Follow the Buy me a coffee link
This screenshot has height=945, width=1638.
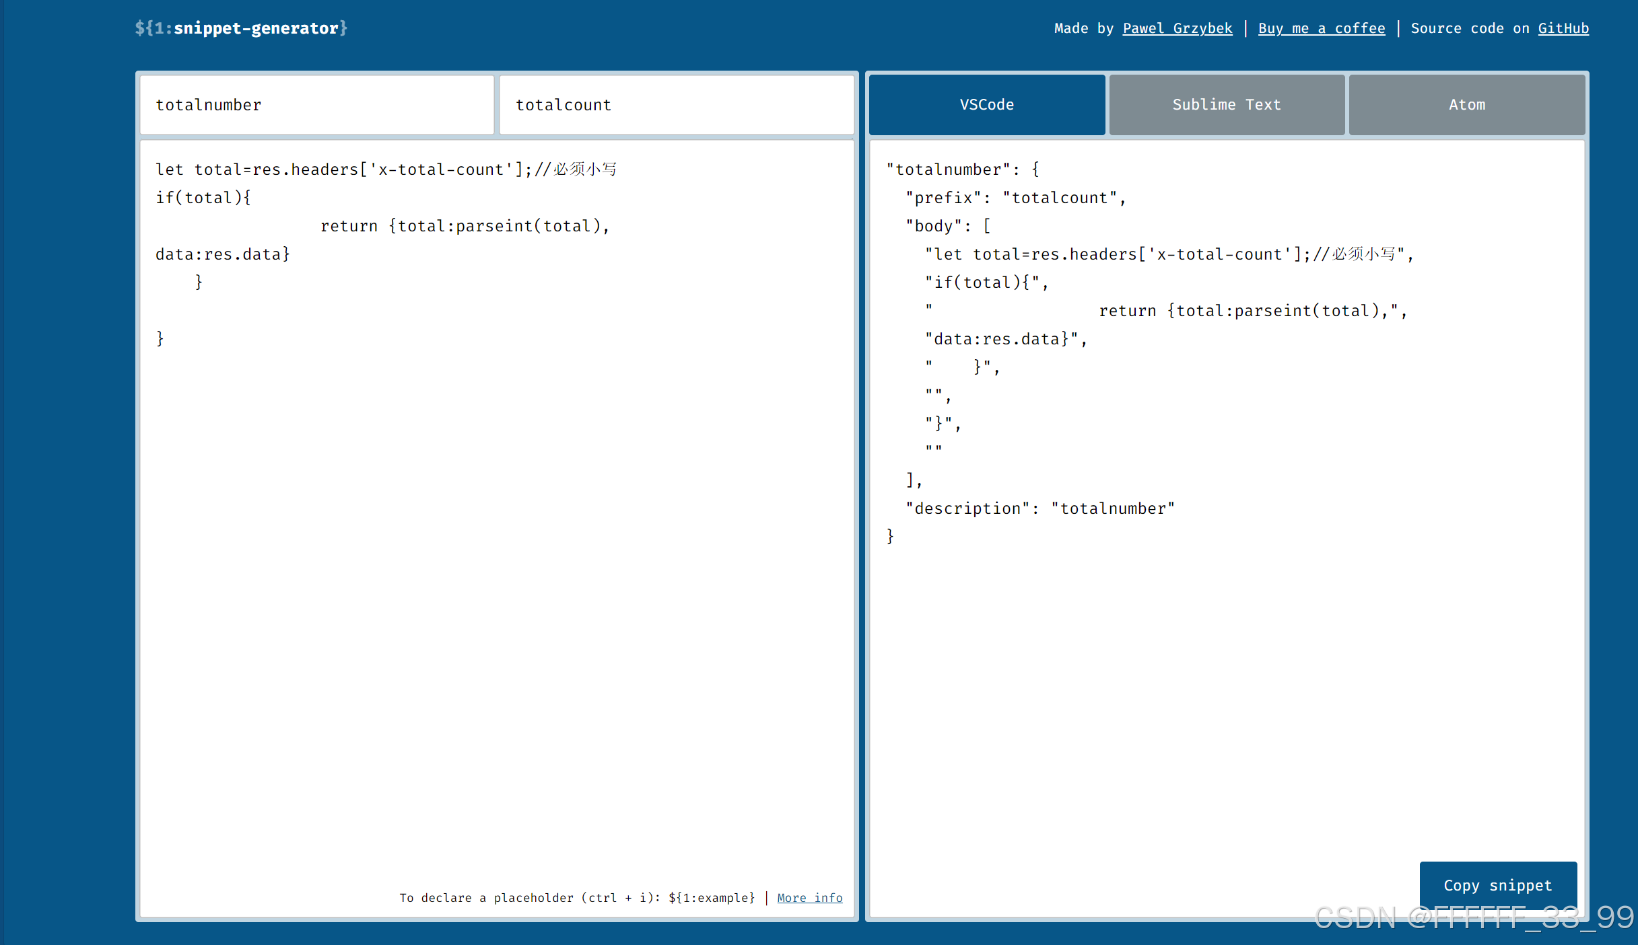(1321, 28)
